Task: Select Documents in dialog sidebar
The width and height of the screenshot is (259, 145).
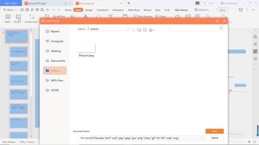Action: pyautogui.click(x=55, y=61)
